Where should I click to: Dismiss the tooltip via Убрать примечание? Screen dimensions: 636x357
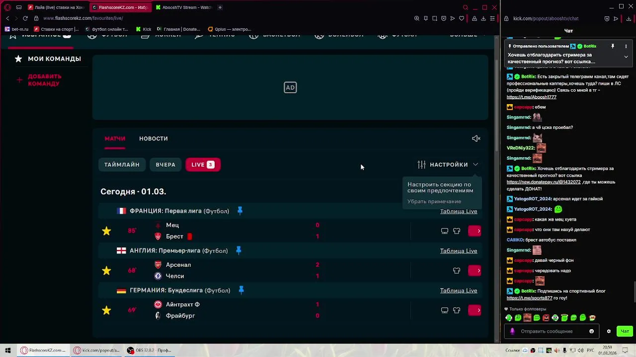(434, 201)
